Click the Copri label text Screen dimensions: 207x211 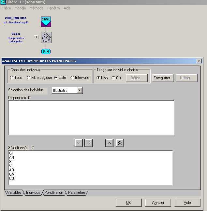tap(16, 34)
